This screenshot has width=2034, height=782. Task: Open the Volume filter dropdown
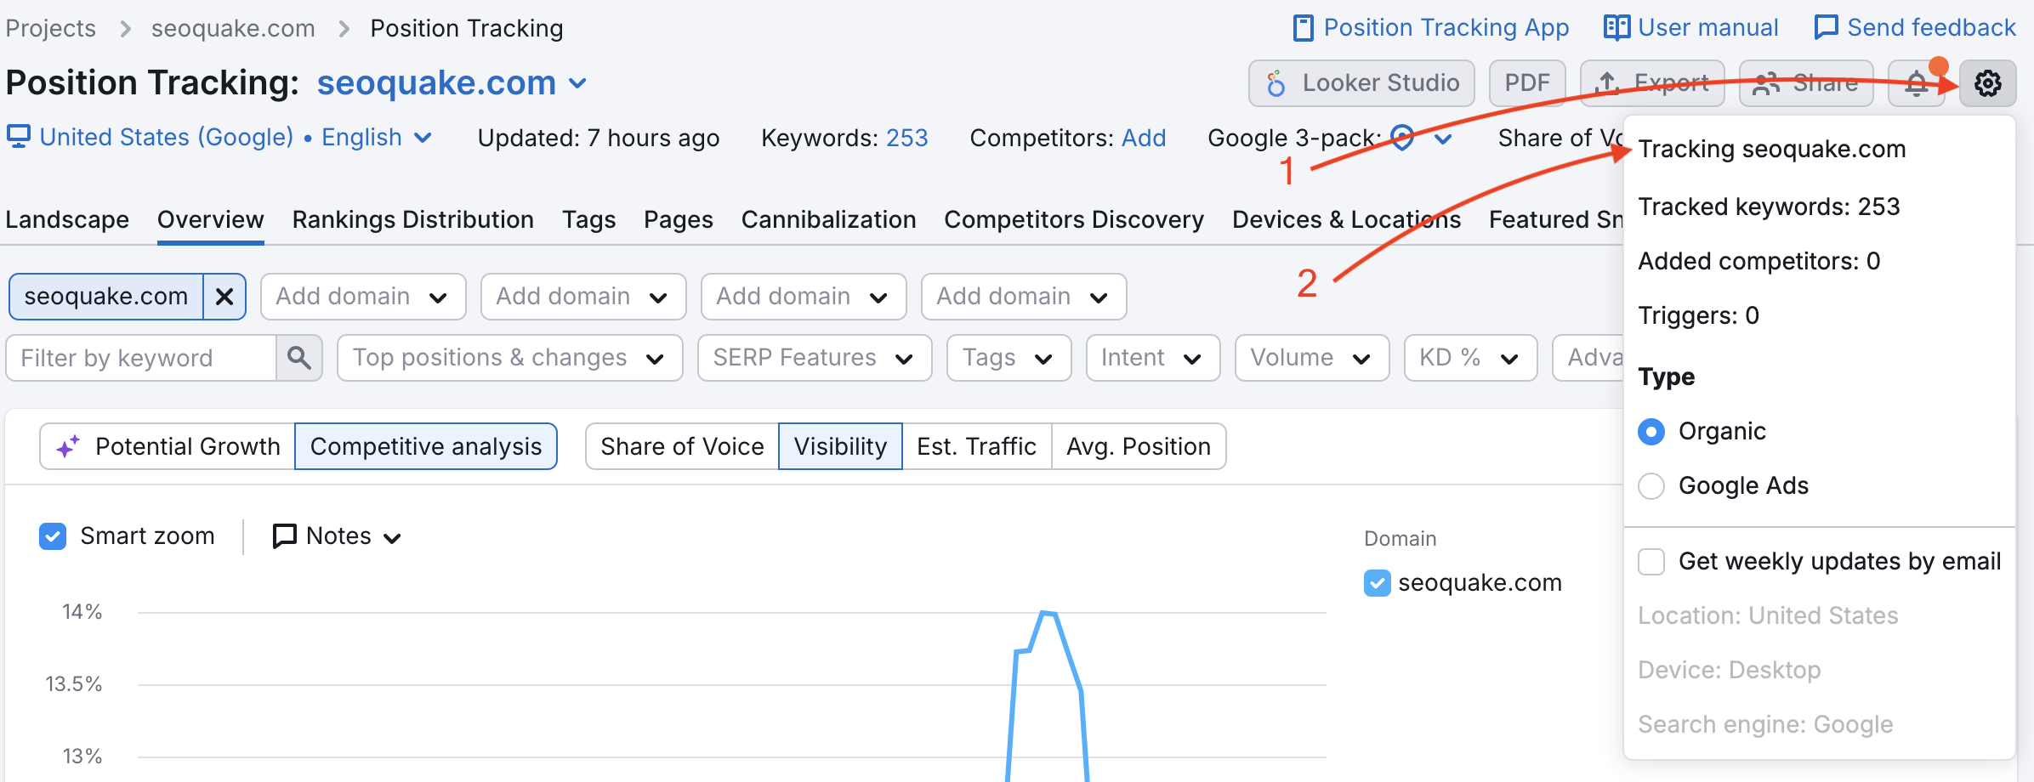tap(1311, 358)
